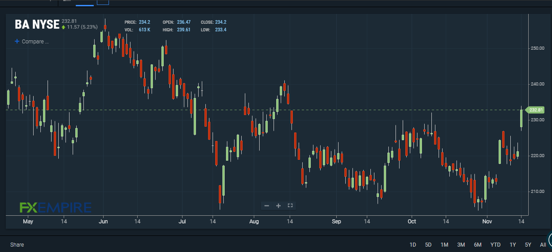Screen dimensions: 552x252
Task: Click the 240.00 price axis label
Action: (537, 84)
